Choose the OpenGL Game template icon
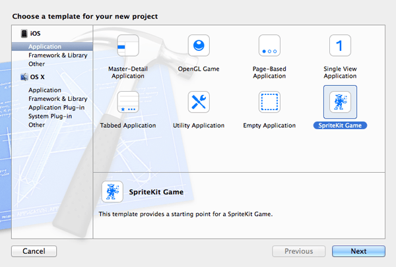Image resolution: width=396 pixels, height=267 pixels. pyautogui.click(x=199, y=46)
